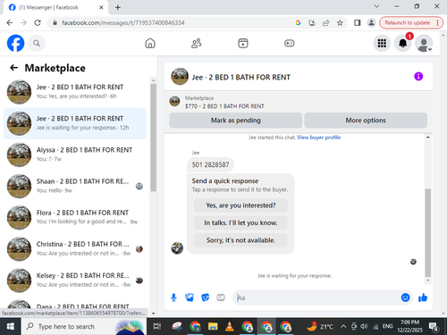
Task: Show hidden system tray icons
Action: coord(343,327)
